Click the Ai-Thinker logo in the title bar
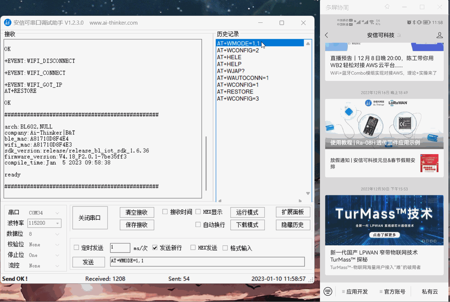 [x=7, y=22]
